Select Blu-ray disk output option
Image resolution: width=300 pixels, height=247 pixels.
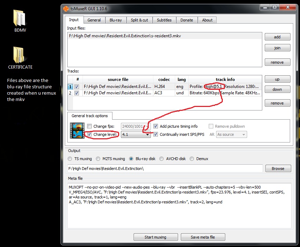click(x=131, y=159)
